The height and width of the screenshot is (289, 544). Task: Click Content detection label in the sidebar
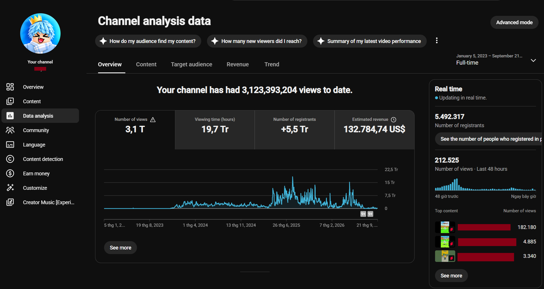coord(43,159)
